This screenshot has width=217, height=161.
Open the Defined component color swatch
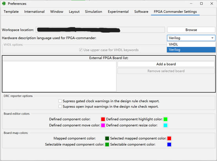point(103,119)
